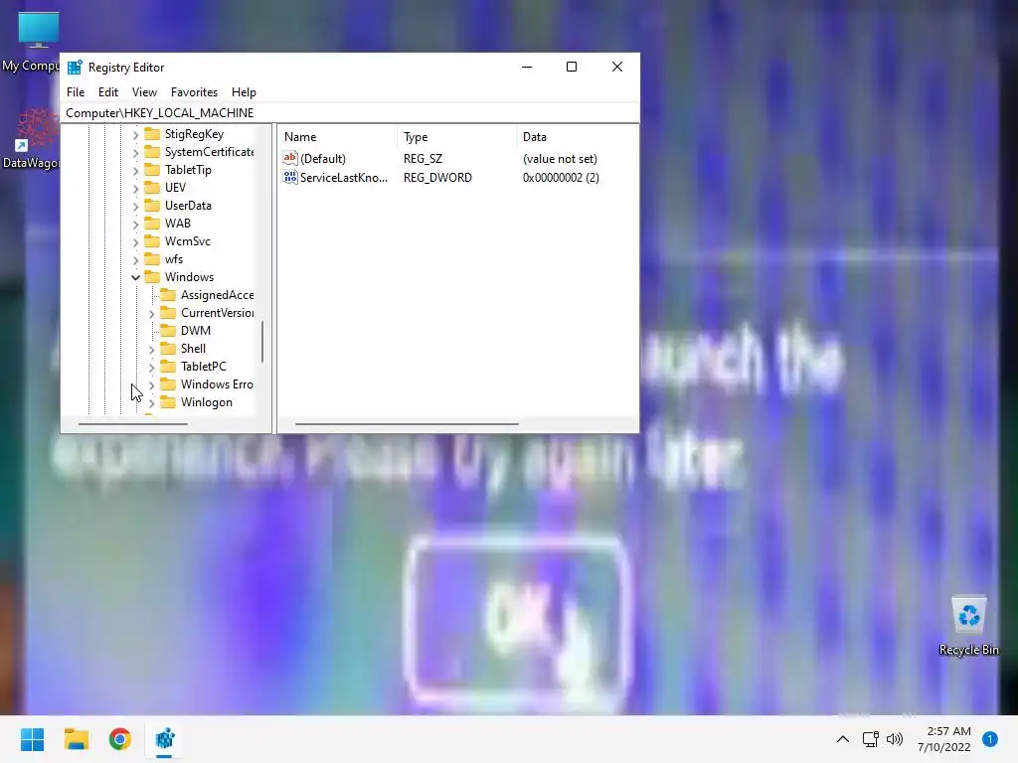Select the Windows folder icon
Viewport: 1018px width, 763px height.
152,276
